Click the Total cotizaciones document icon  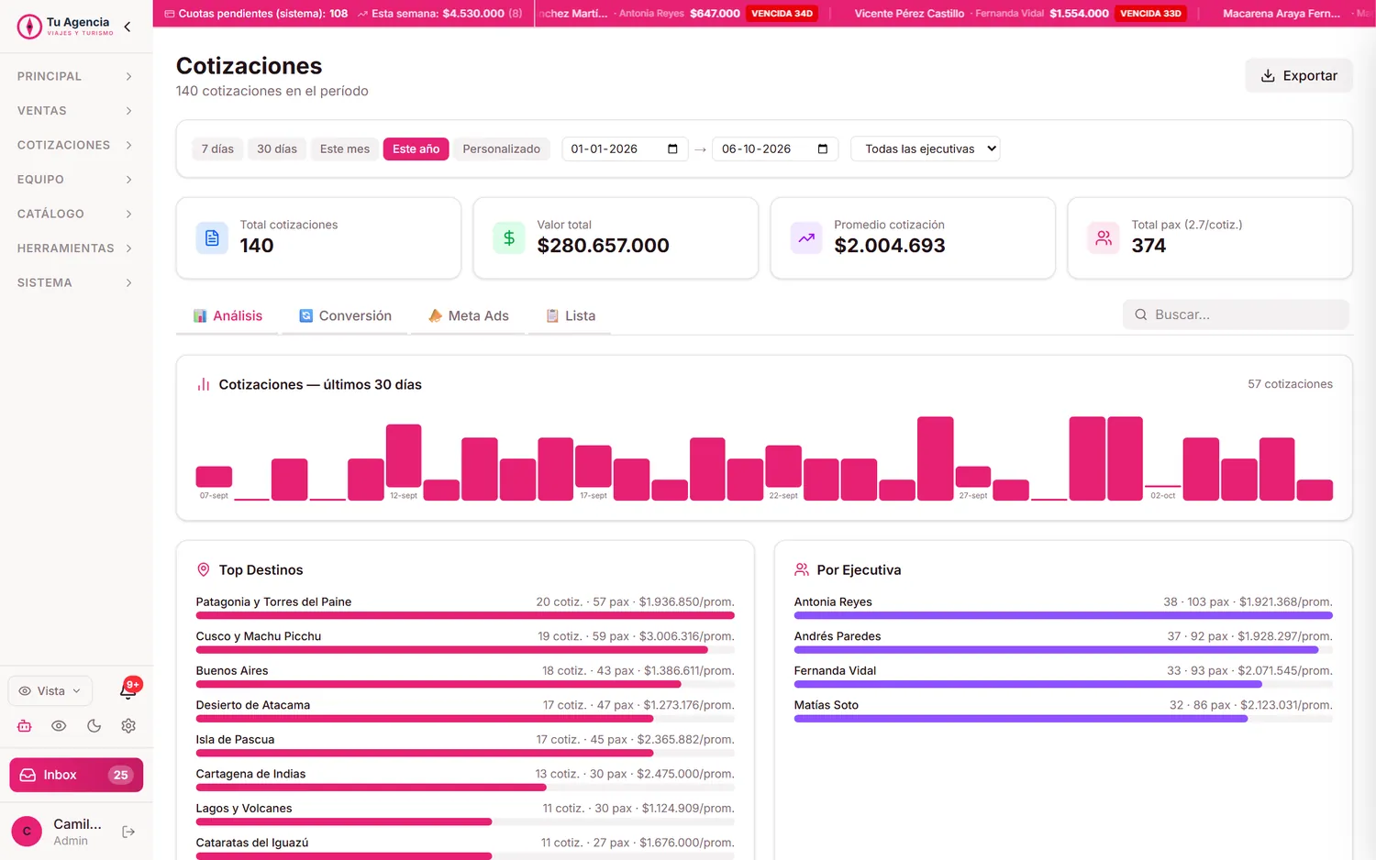coord(212,237)
